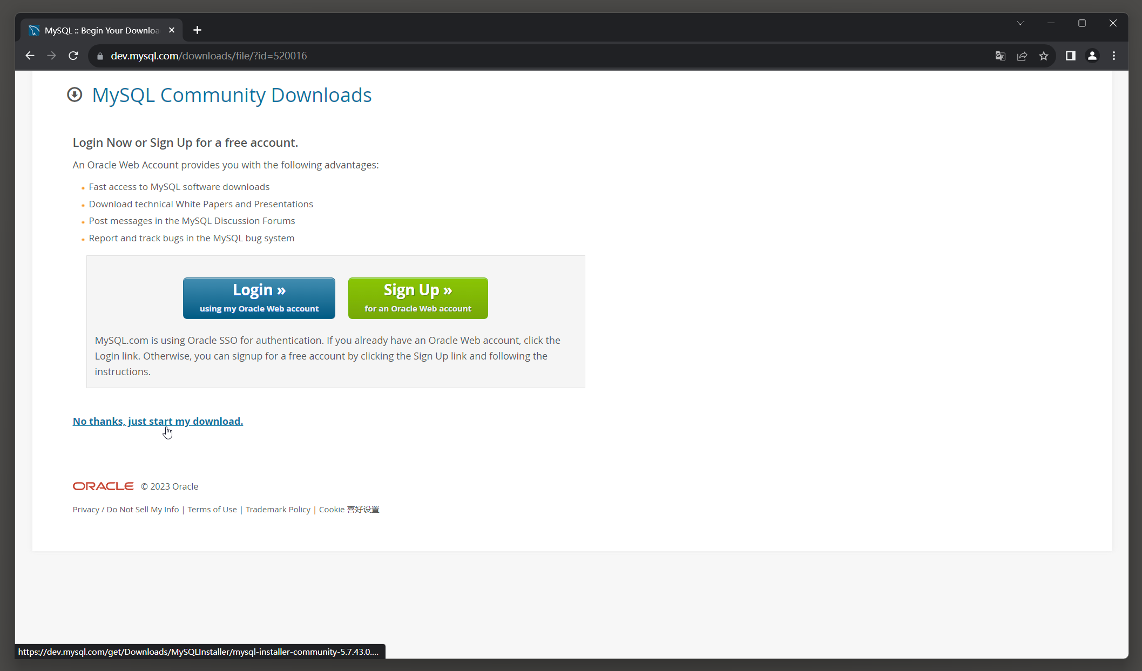This screenshot has width=1142, height=671.
Task: Click the MySQL Community Downloads heading link
Action: [232, 95]
